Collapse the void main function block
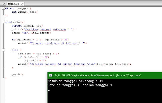This screenshot has width=162, height=103. [3, 22]
